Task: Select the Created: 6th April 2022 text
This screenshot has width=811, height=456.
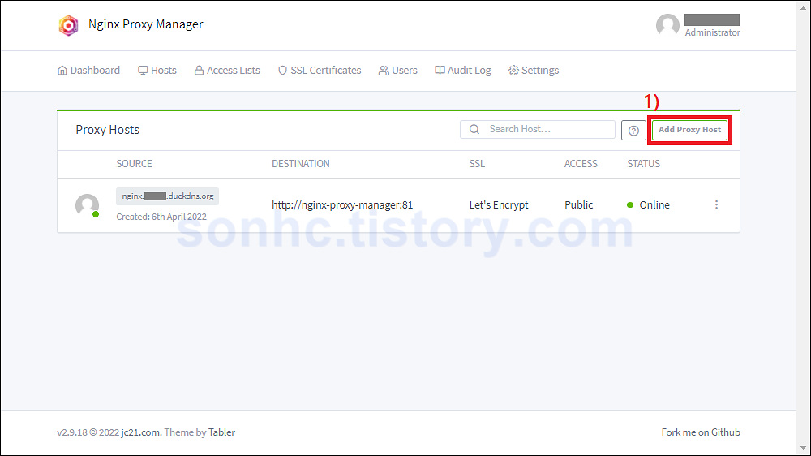Action: click(161, 217)
